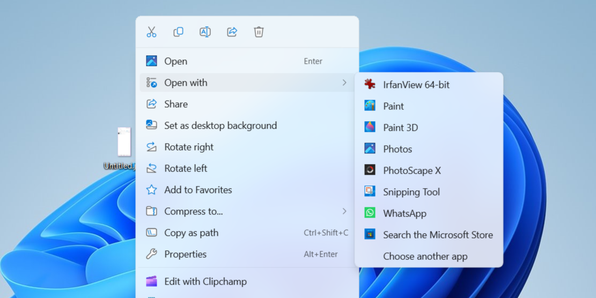Expand the Compress to submenu arrow
The height and width of the screenshot is (298, 596).
344,211
